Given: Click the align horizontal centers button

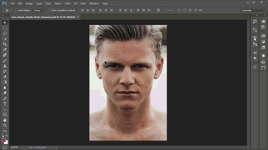Looking at the screenshot, I should tap(106, 10).
